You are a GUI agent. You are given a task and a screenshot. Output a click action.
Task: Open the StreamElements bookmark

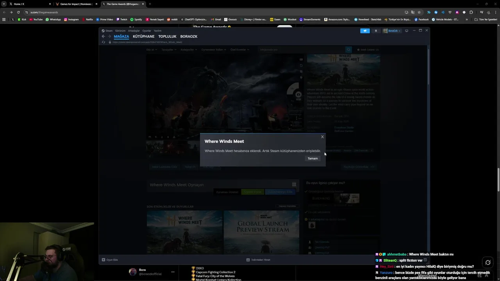(310, 19)
